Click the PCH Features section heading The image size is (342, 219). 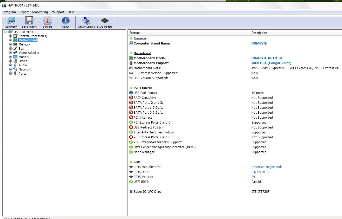(143, 88)
